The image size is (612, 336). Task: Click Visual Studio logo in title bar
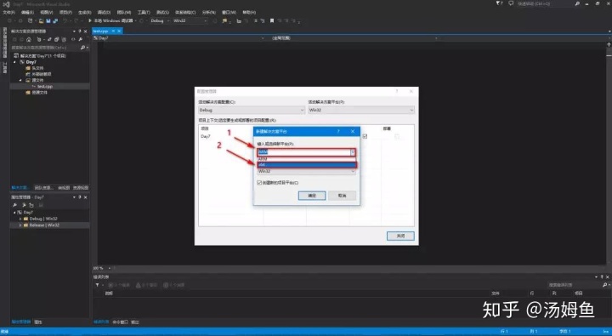[x=6, y=4]
